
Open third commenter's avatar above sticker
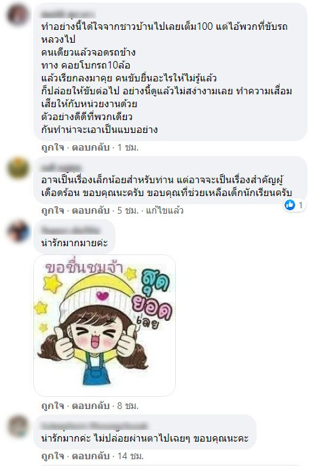[18, 231]
